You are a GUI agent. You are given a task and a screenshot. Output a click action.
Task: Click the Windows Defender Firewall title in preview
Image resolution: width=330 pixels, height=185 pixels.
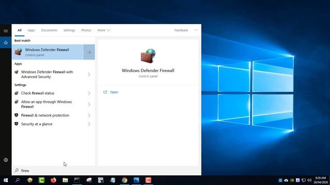[148, 70]
